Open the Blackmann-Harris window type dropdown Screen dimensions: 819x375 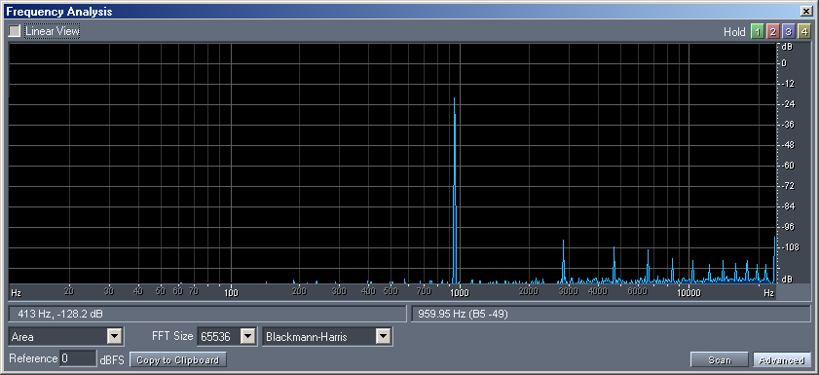coord(327,337)
